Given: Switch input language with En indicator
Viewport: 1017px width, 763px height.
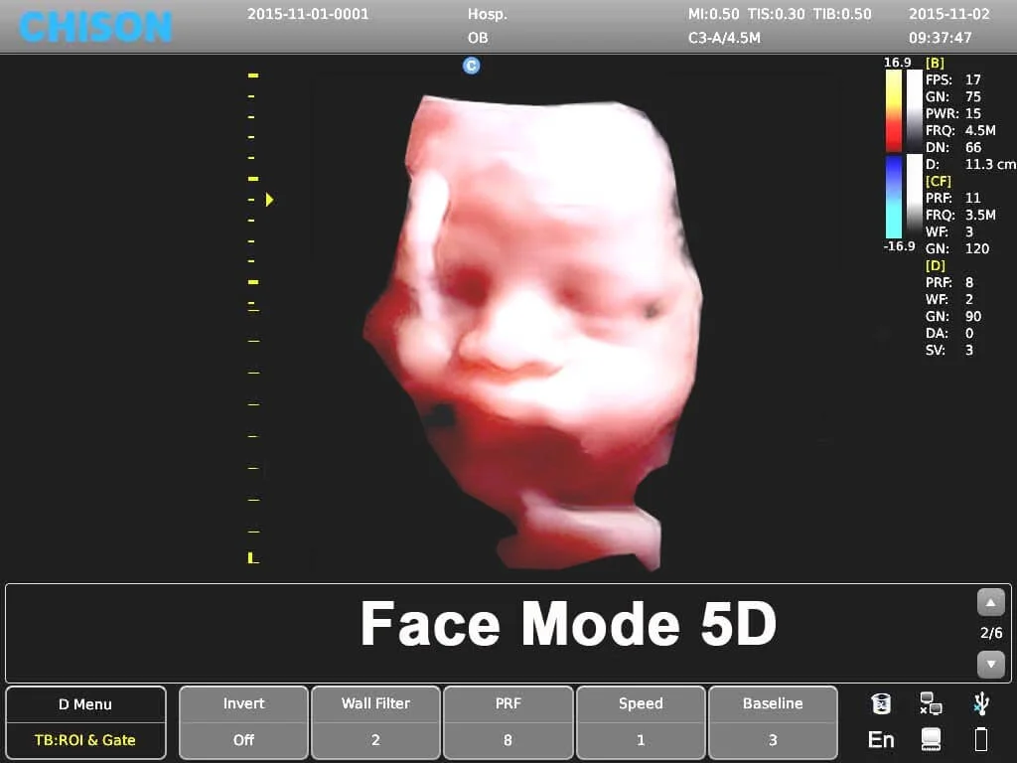Looking at the screenshot, I should pos(881,739).
